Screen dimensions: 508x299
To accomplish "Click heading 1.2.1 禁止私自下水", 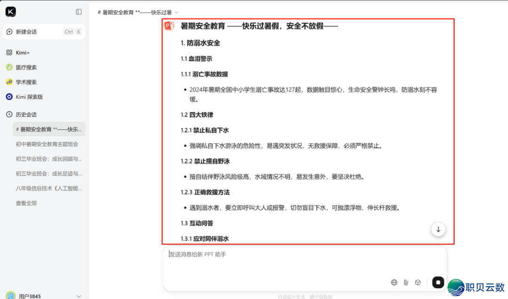I will coord(205,130).
